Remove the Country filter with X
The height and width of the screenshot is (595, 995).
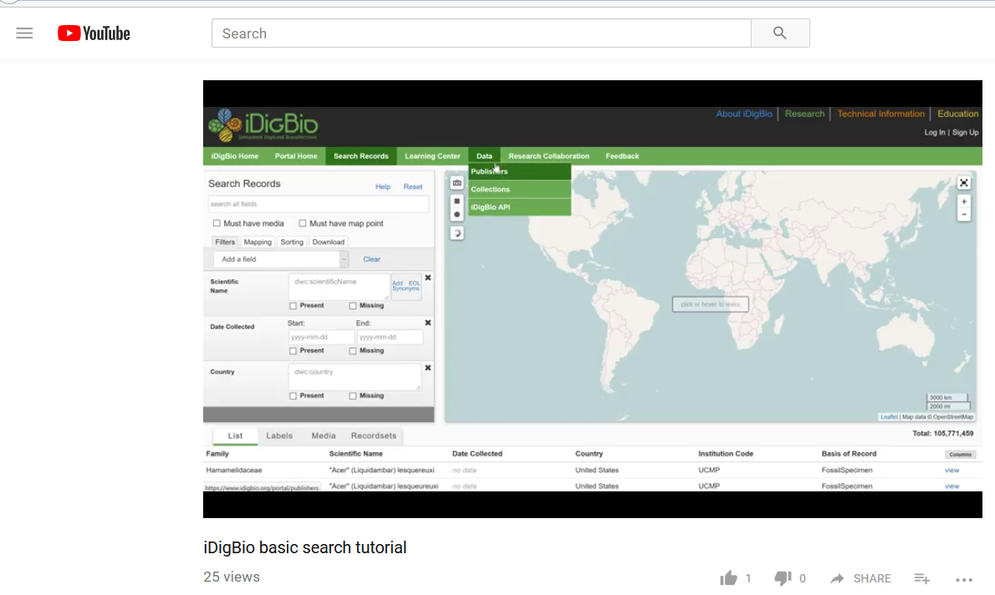(428, 368)
